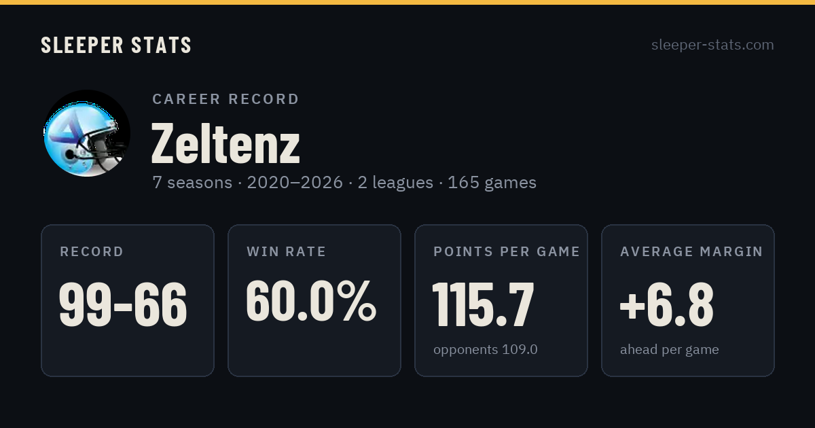815x428 pixels.
Task: Click the AVERAGE MARGIN label
Action: tap(691, 252)
